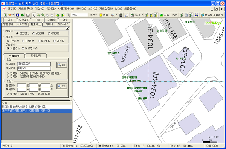This screenshot has height=149, width=226.
Task: Save with the blue floppy disk icon
Action: point(18,15)
